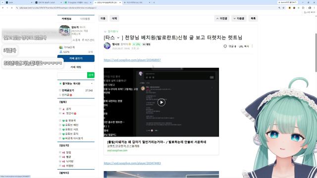The width and height of the screenshot is (317, 178).
Task: Go to next post with 다음글
Action: pos(239,18)
